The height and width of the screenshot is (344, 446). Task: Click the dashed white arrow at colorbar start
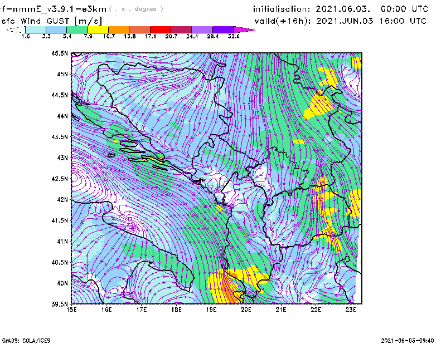[x=16, y=30]
